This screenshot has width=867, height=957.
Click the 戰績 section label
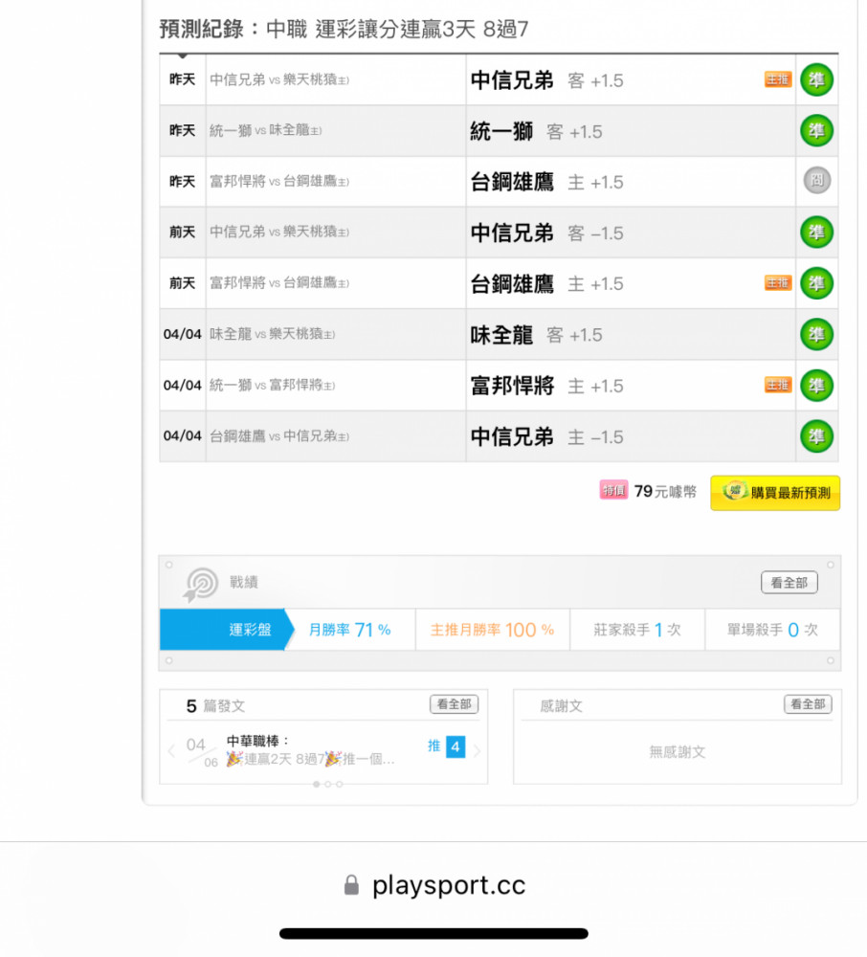243,582
